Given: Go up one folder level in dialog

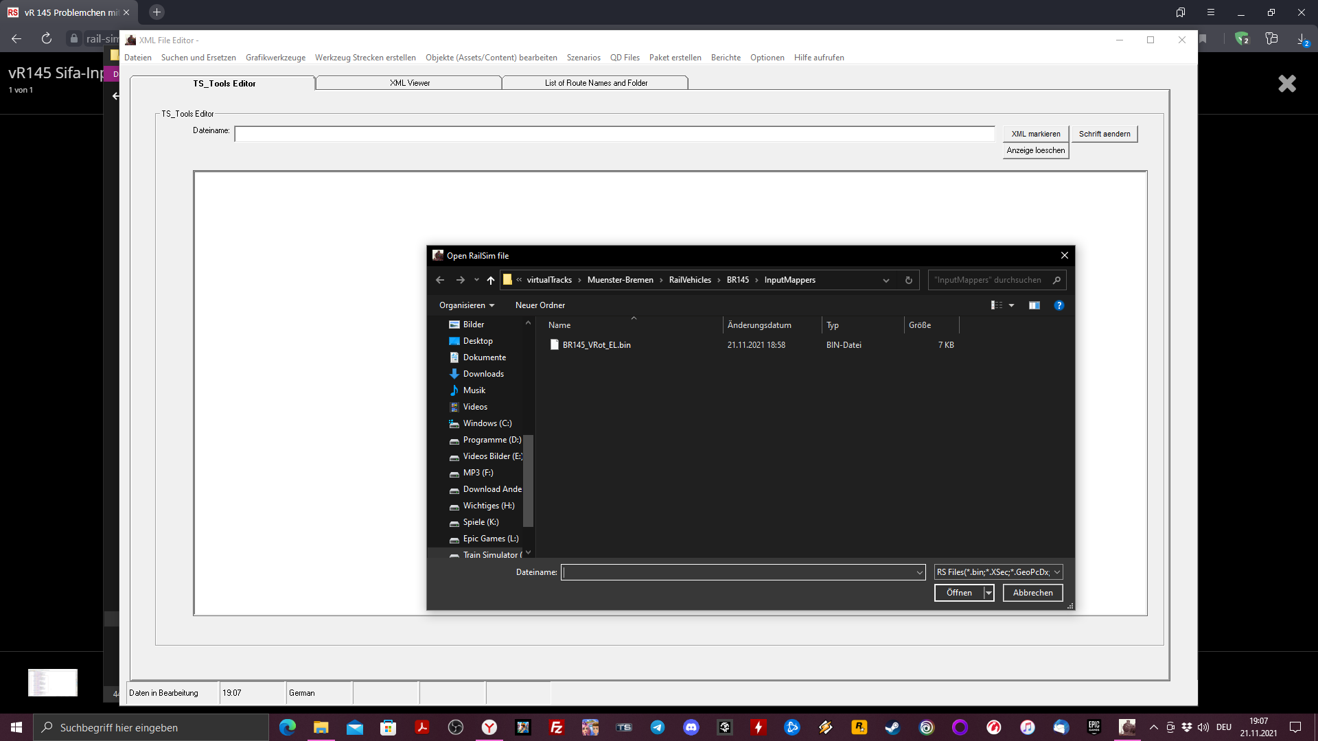Looking at the screenshot, I should [490, 280].
